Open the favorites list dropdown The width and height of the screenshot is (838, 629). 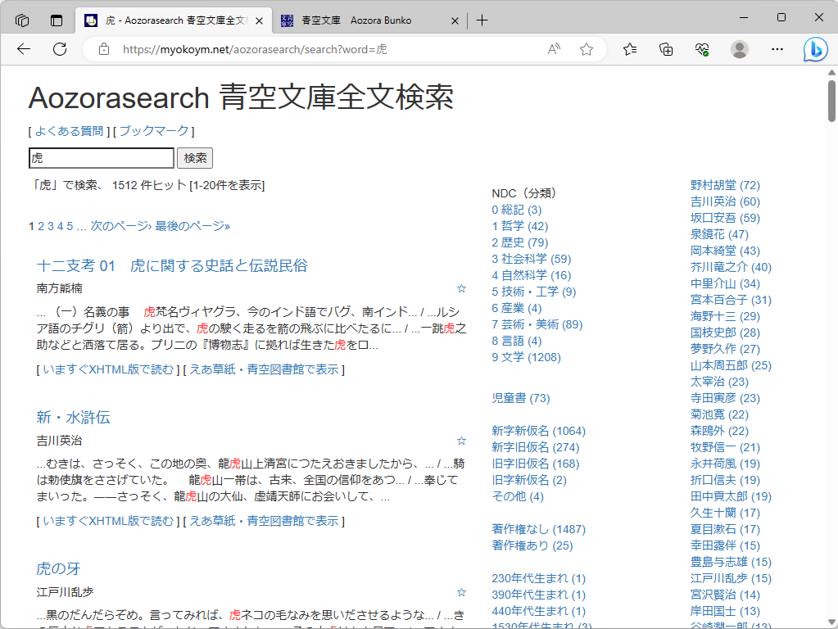click(x=629, y=49)
